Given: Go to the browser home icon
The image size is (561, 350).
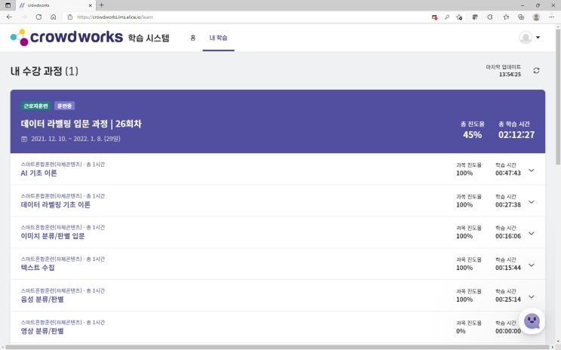Looking at the screenshot, I should tap(54, 17).
